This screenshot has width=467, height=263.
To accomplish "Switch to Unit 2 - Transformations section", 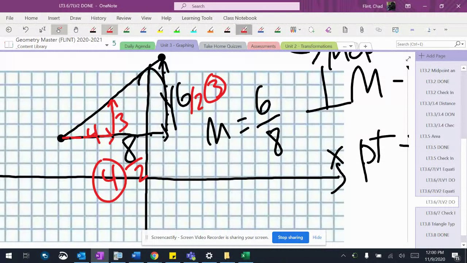I will (x=309, y=46).
